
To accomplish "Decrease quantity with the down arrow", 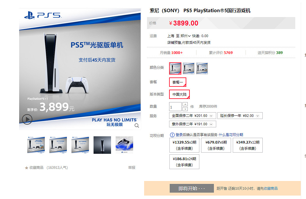I will [x=185, y=109].
